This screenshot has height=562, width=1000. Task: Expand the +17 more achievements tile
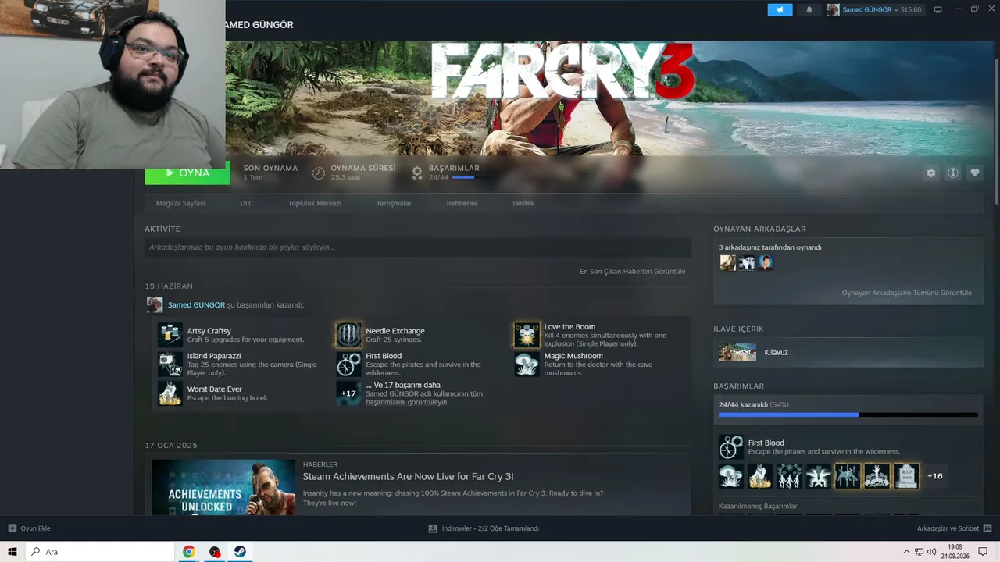coord(349,393)
